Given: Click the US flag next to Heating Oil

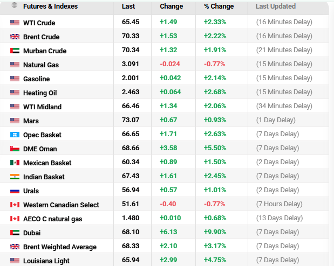Looking at the screenshot, I should point(15,93).
